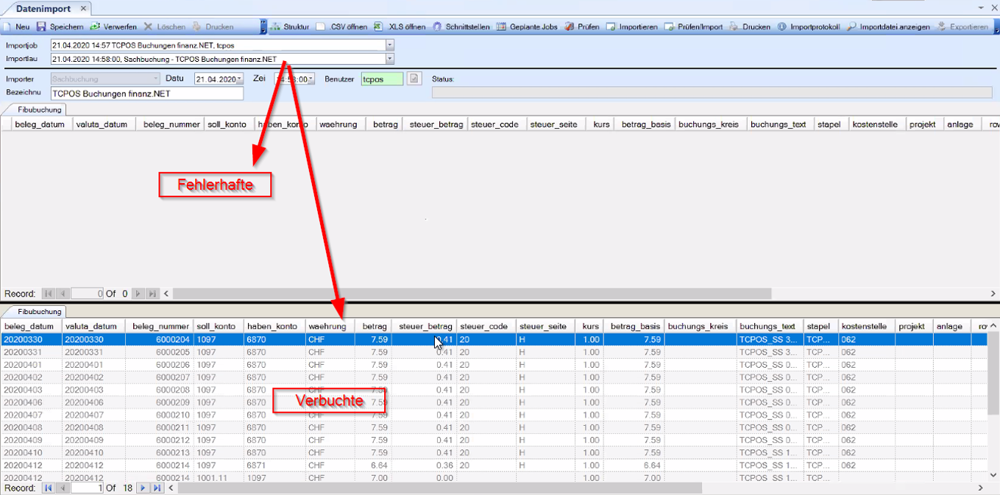Click the XLS öffnen icon

point(378,26)
